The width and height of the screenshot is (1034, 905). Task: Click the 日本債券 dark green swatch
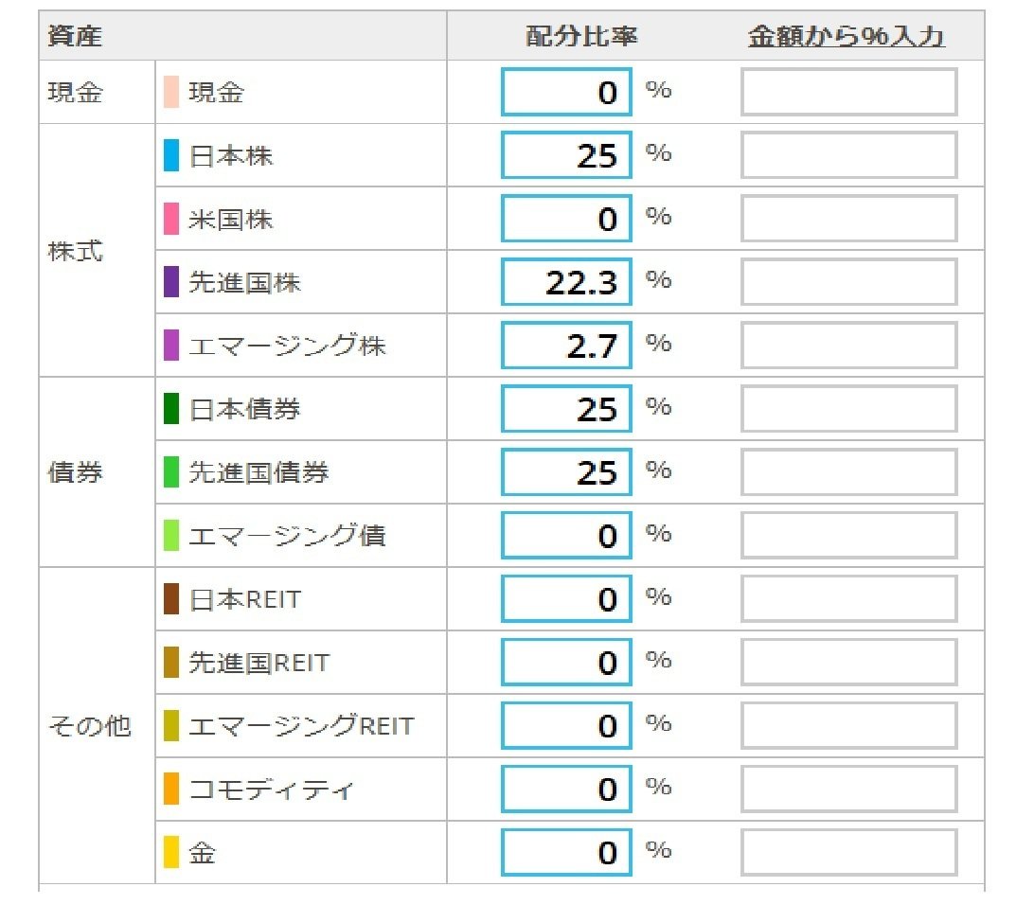[171, 409]
